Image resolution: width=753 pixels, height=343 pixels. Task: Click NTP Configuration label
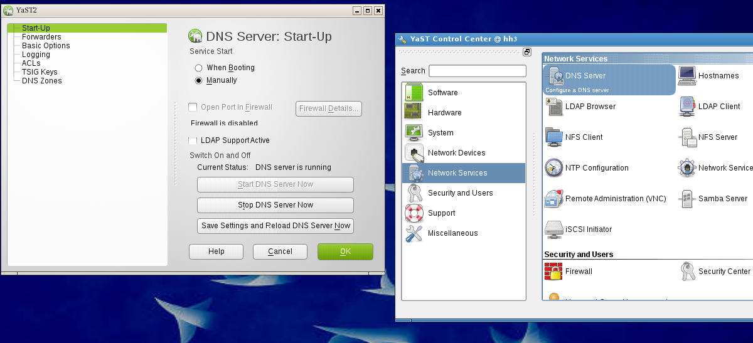coord(597,168)
